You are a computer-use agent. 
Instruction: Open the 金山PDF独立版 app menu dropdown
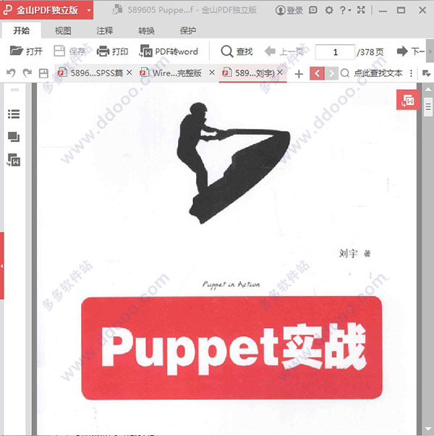[x=89, y=11]
